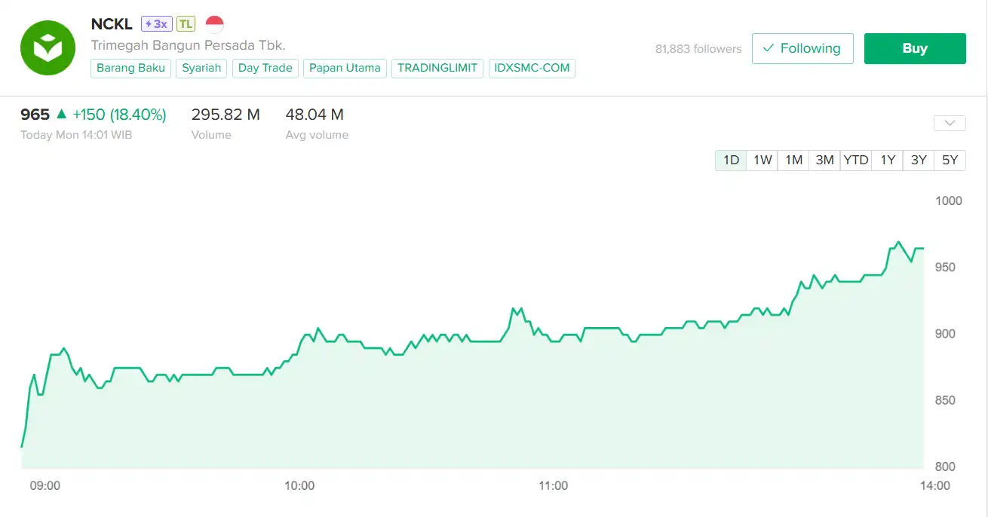The image size is (988, 517).
Task: Click the green TL badge
Action: 186,24
